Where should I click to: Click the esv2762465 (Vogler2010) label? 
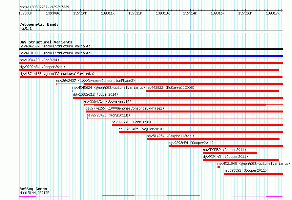point(141,129)
